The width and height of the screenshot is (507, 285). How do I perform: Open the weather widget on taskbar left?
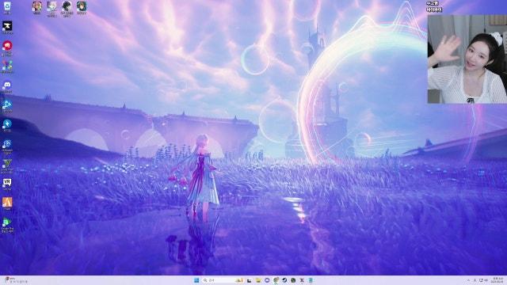tap(16, 280)
